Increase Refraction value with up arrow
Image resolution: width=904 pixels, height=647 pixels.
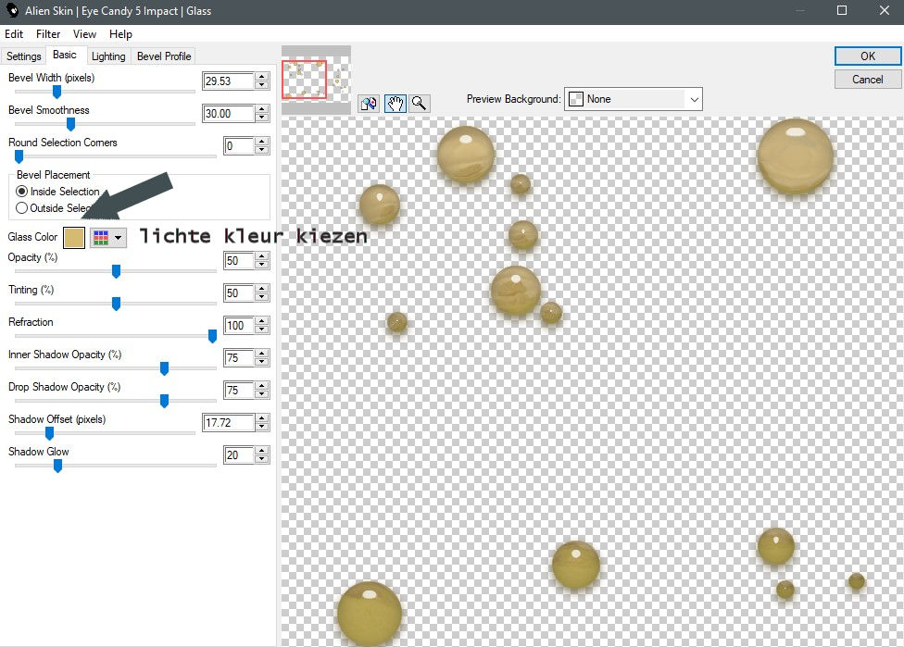pyautogui.click(x=262, y=321)
